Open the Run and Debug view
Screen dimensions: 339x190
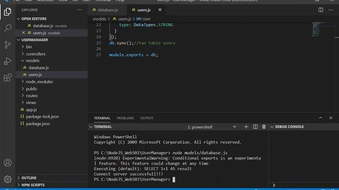click(7, 61)
